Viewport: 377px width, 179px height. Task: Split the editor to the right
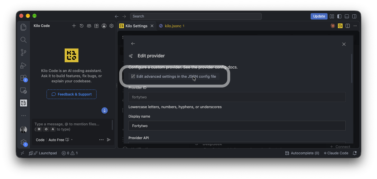pyautogui.click(x=348, y=26)
